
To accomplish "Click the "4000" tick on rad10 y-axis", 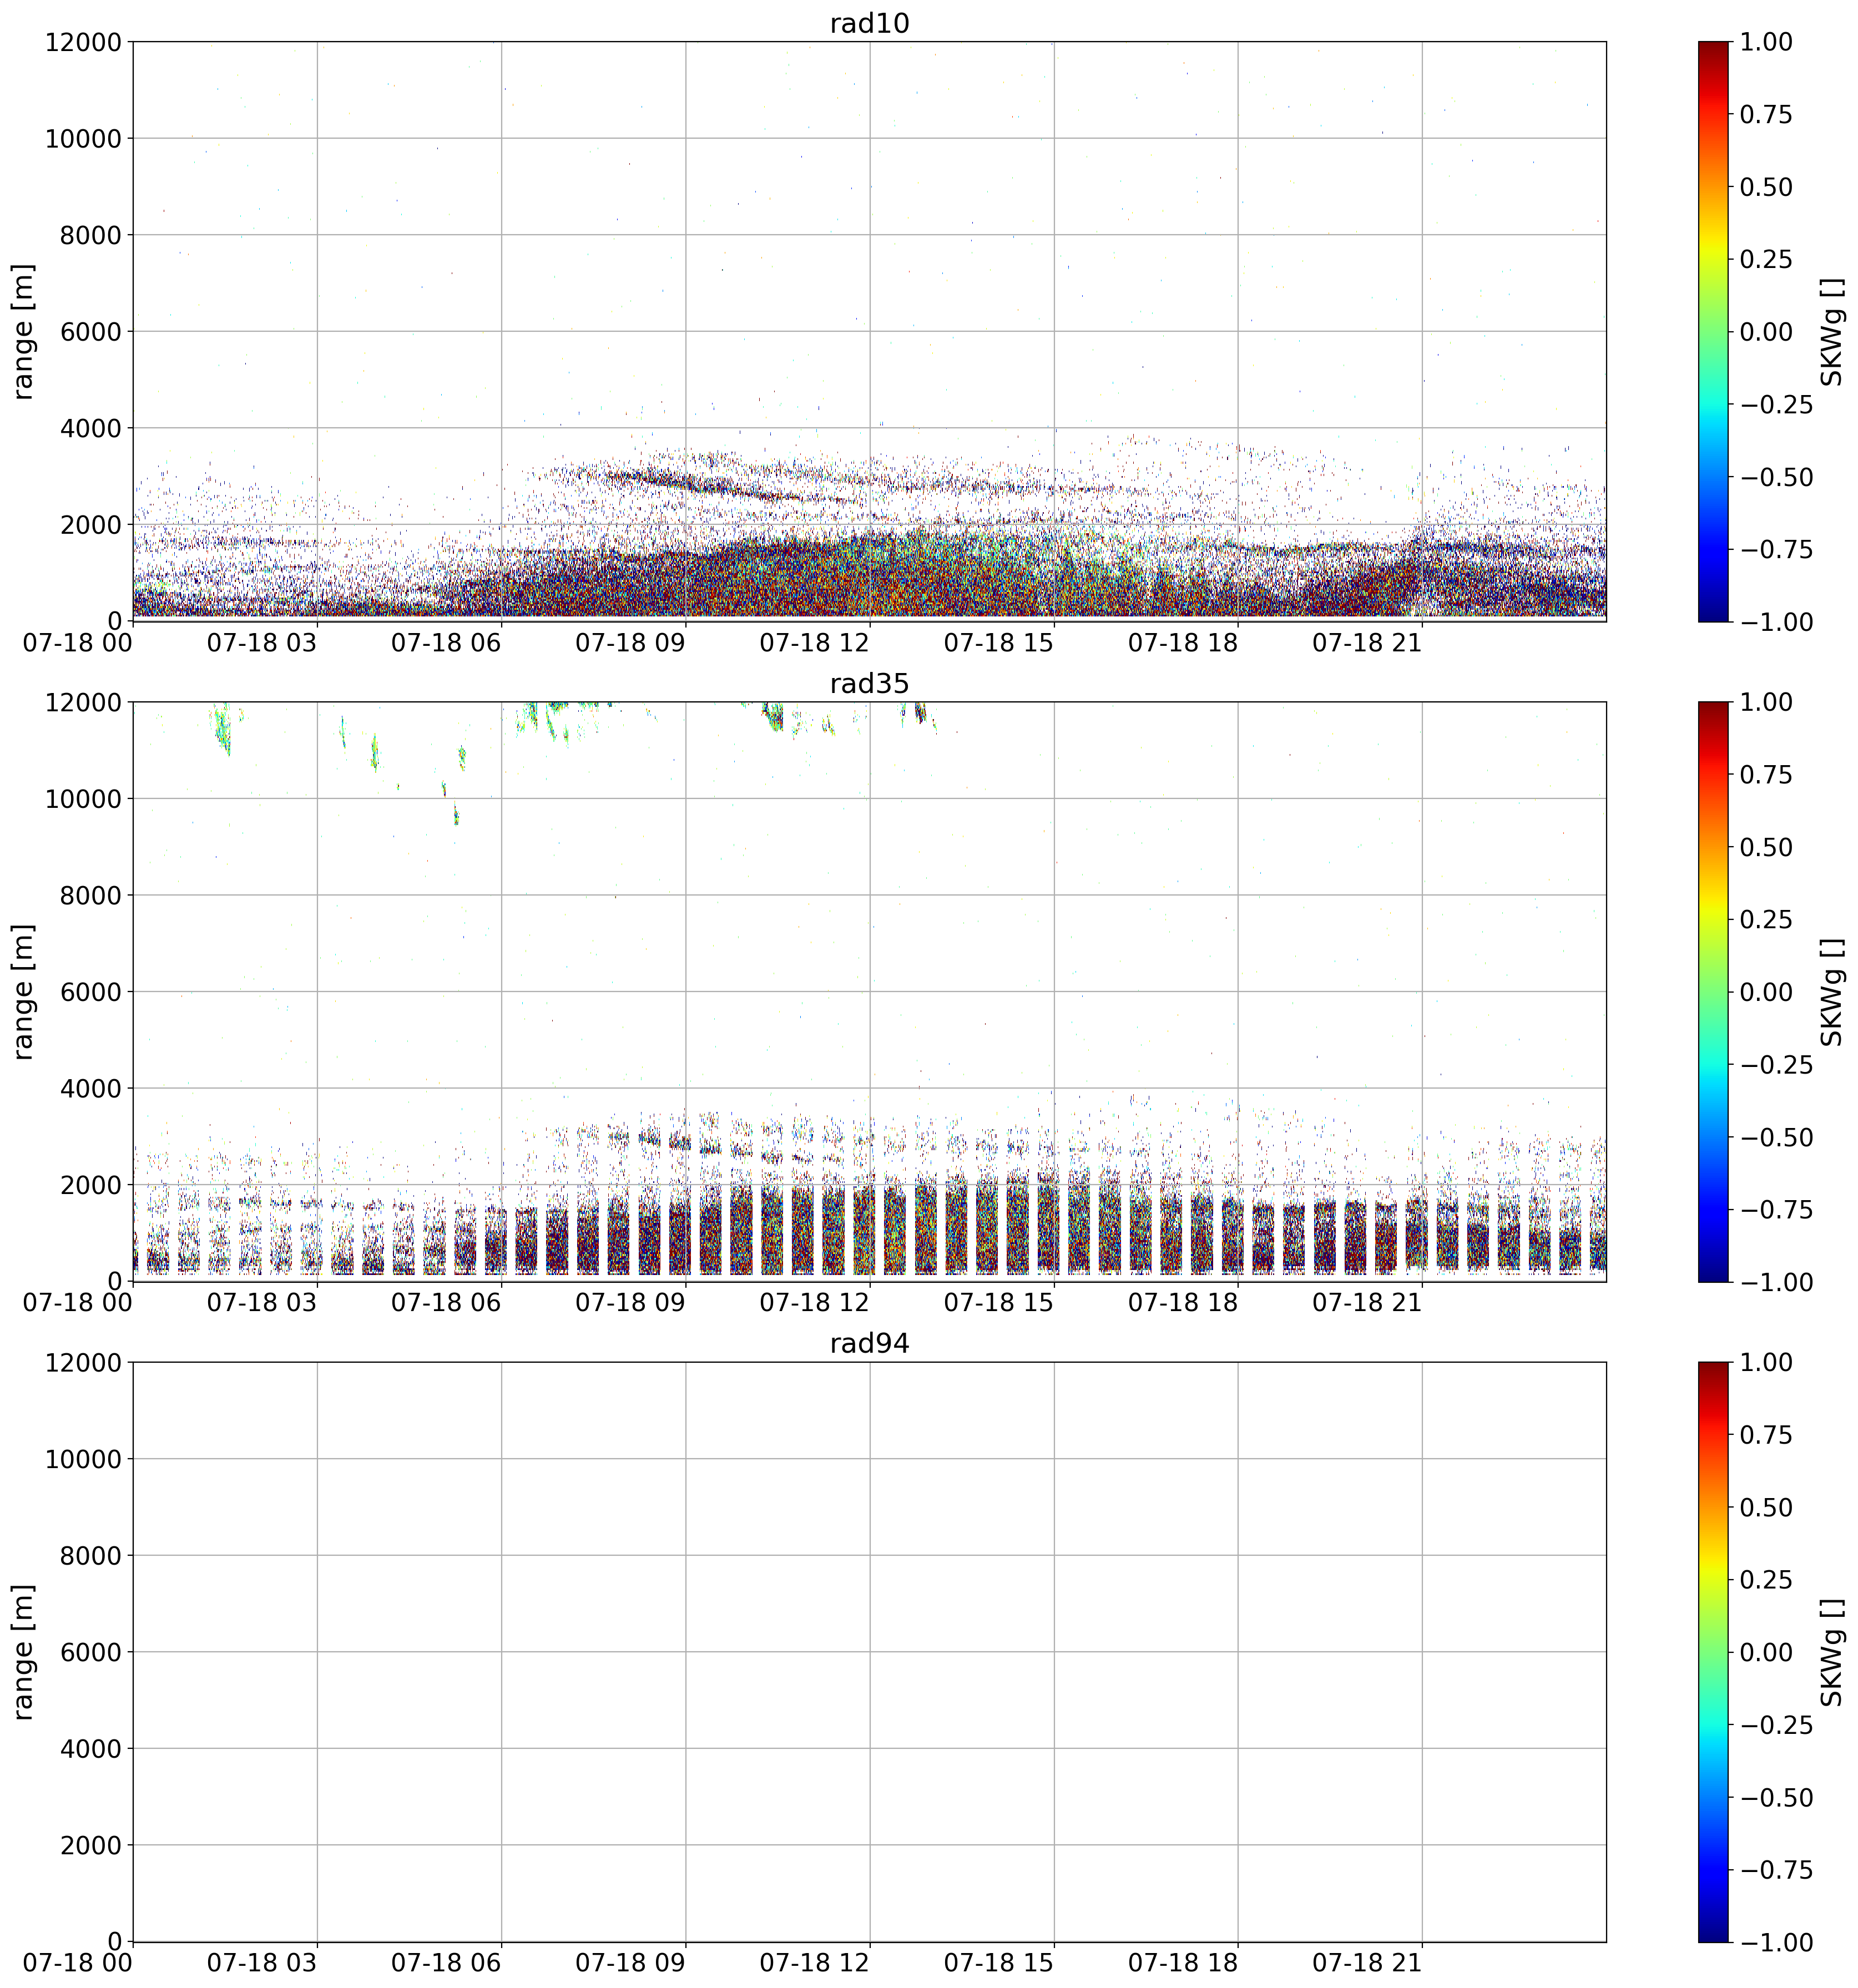I will click(91, 428).
